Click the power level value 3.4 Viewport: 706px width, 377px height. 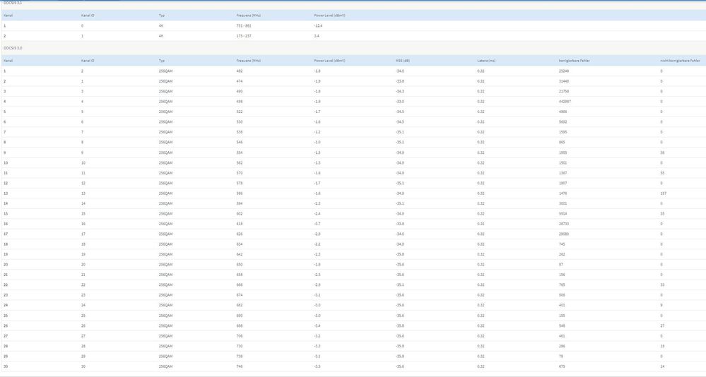coord(317,36)
